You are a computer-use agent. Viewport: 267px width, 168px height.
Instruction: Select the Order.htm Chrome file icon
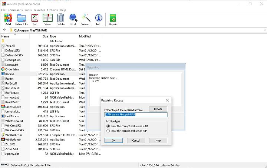tap(3, 69)
